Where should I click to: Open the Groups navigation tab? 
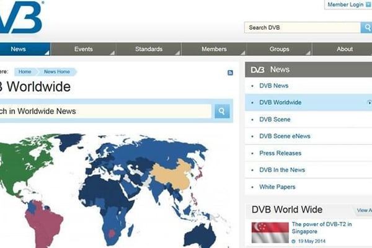279,49
